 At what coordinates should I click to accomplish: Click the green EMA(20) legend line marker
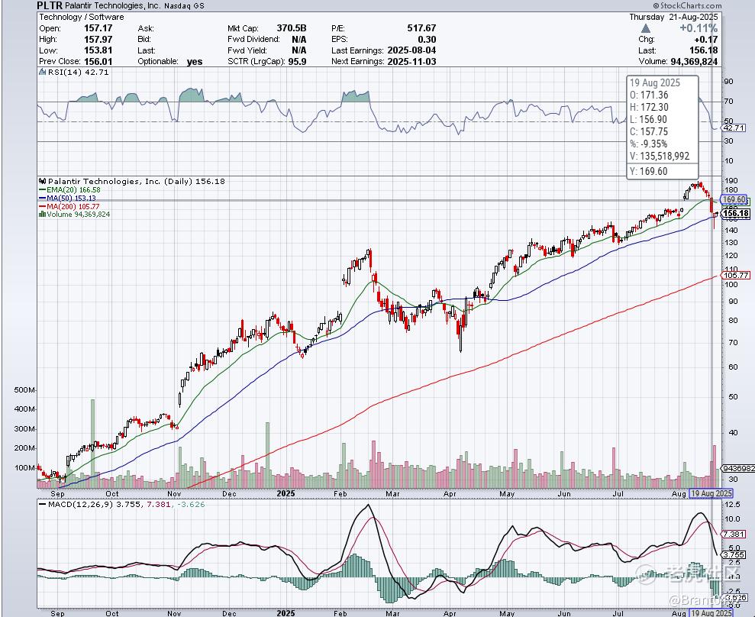click(43, 190)
